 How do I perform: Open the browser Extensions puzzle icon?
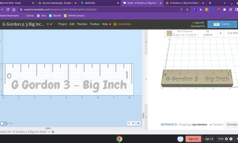[x=225, y=10]
